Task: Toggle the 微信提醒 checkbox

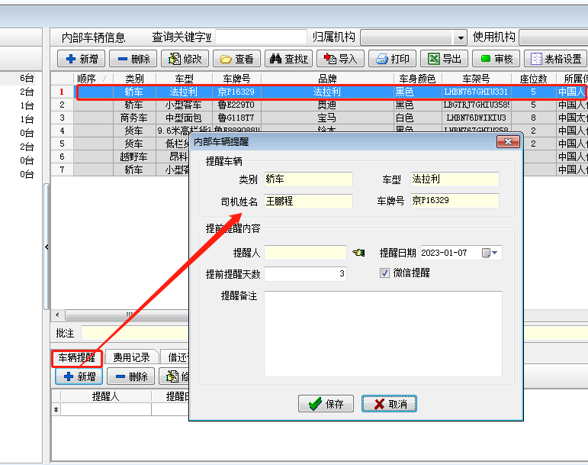Action: point(385,273)
